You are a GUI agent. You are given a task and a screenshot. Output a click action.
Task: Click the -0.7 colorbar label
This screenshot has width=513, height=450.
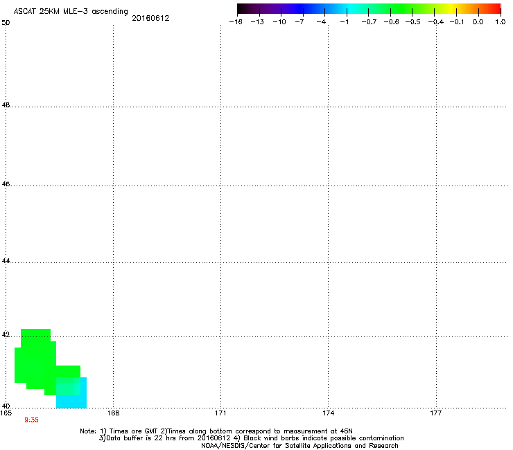click(x=369, y=22)
